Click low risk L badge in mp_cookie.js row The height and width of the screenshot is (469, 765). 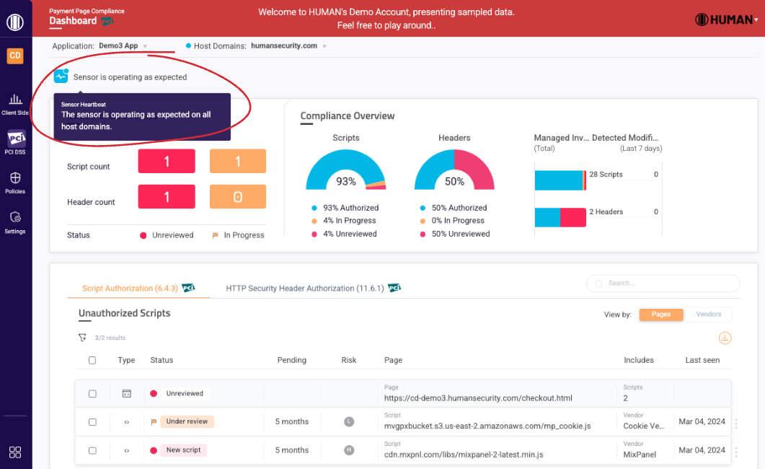349,421
